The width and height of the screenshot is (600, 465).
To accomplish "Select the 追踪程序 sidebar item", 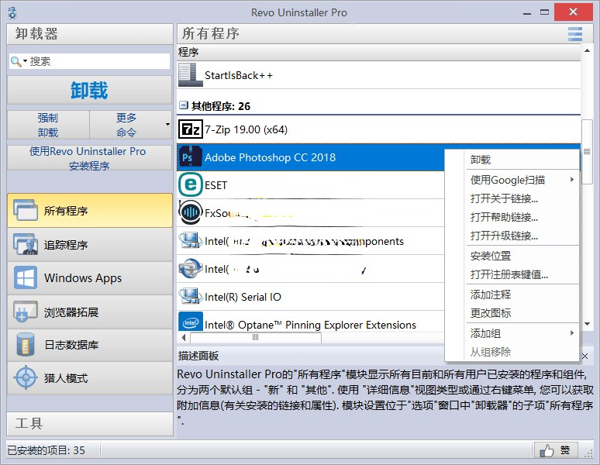I will (x=90, y=244).
